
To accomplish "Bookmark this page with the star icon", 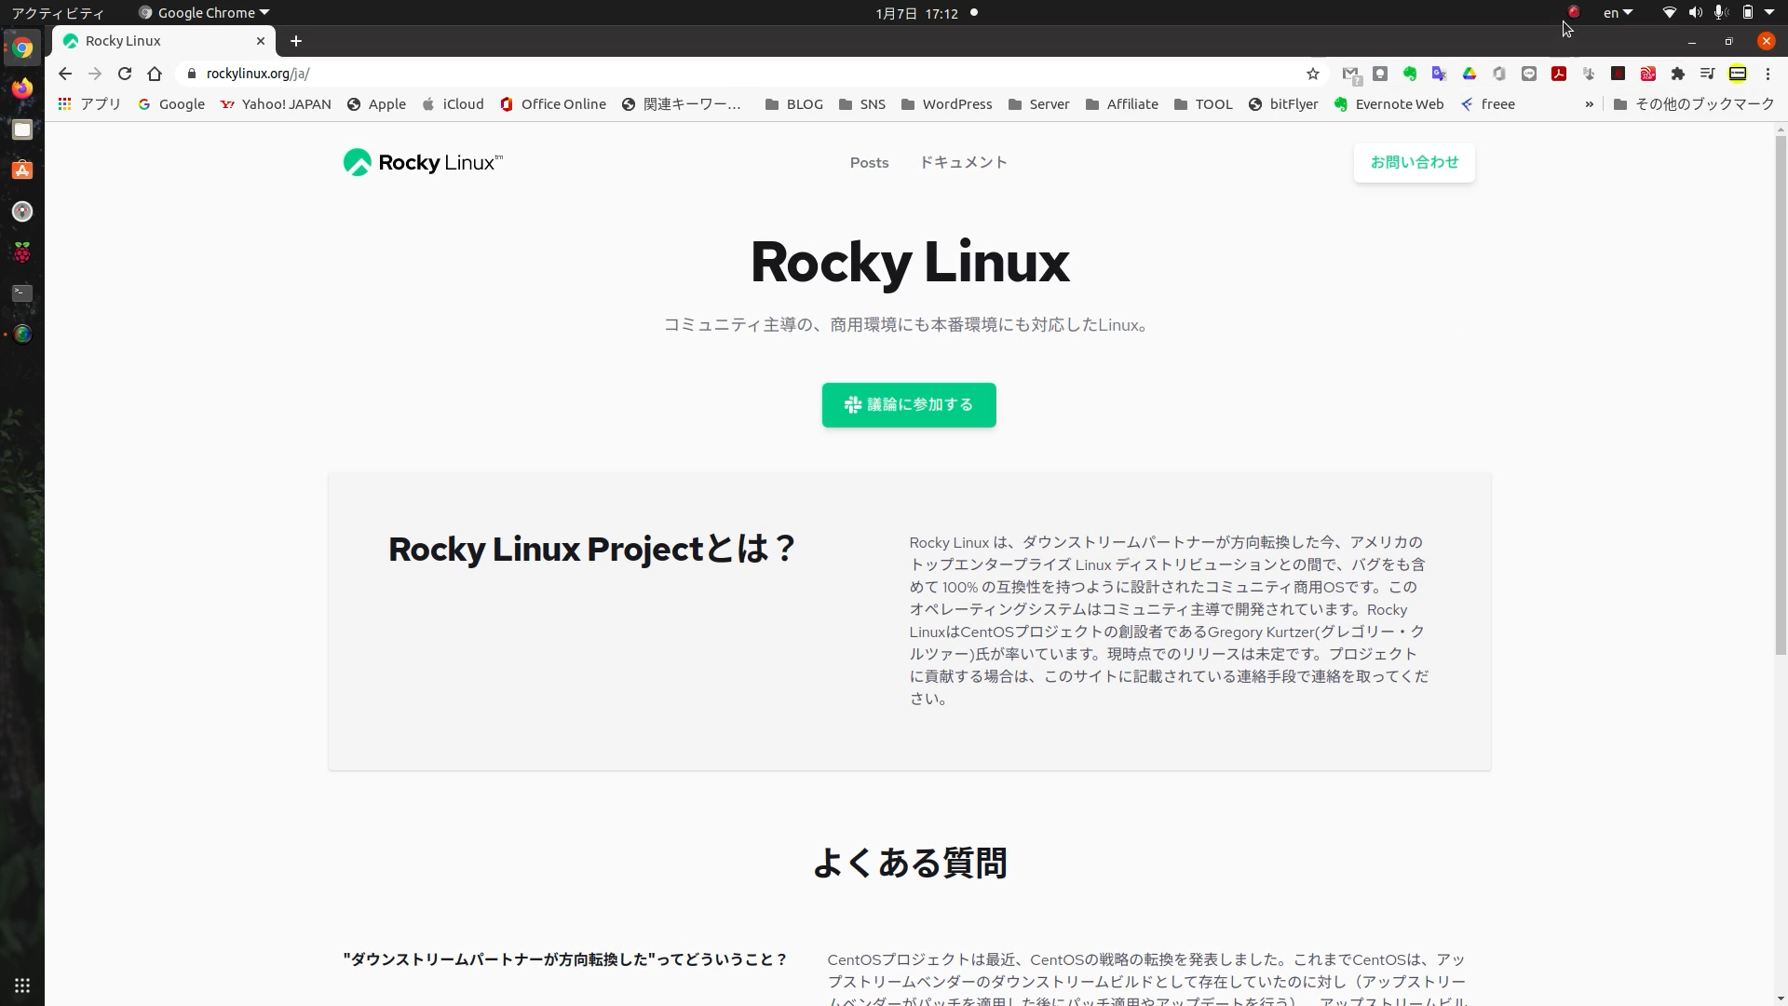I will coord(1313,74).
